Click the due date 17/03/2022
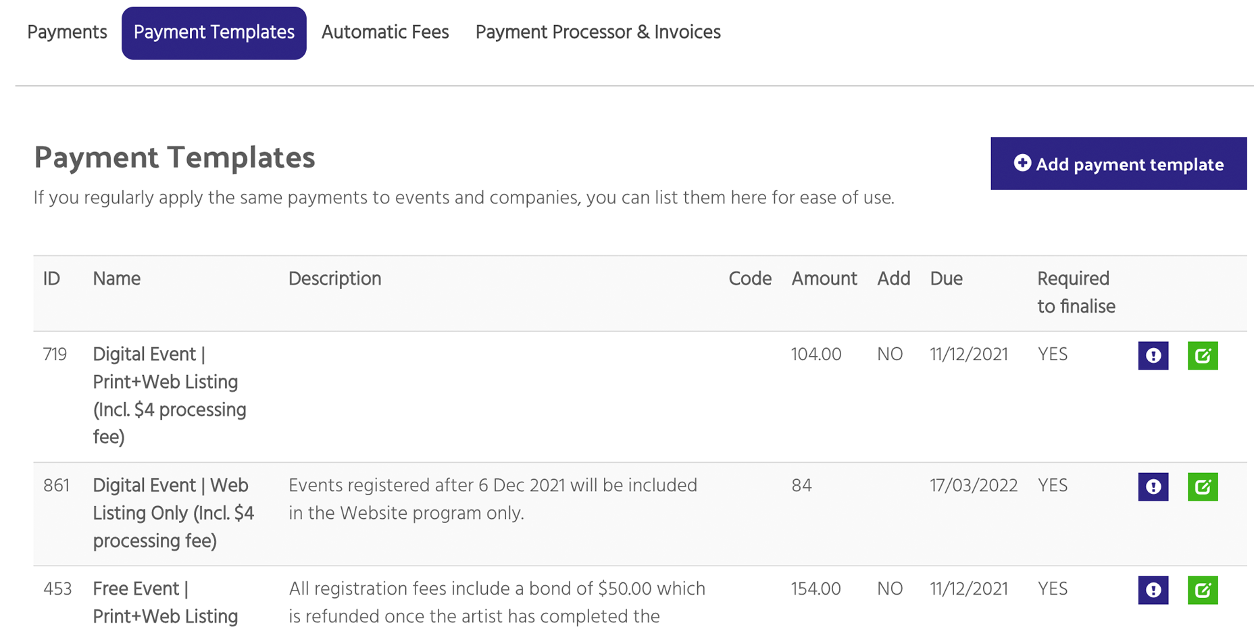 974,486
